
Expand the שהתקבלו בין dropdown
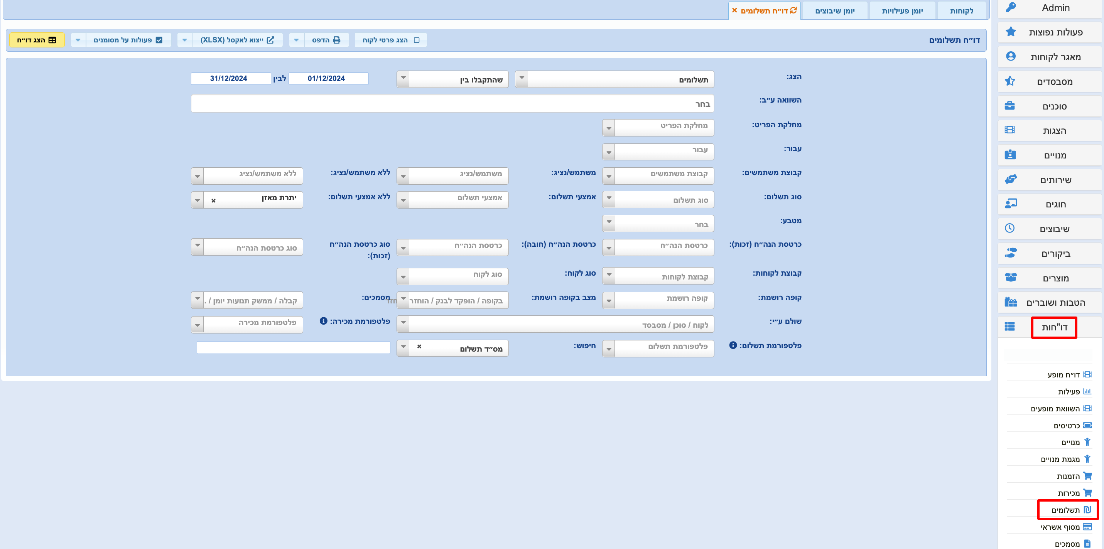[x=403, y=79]
